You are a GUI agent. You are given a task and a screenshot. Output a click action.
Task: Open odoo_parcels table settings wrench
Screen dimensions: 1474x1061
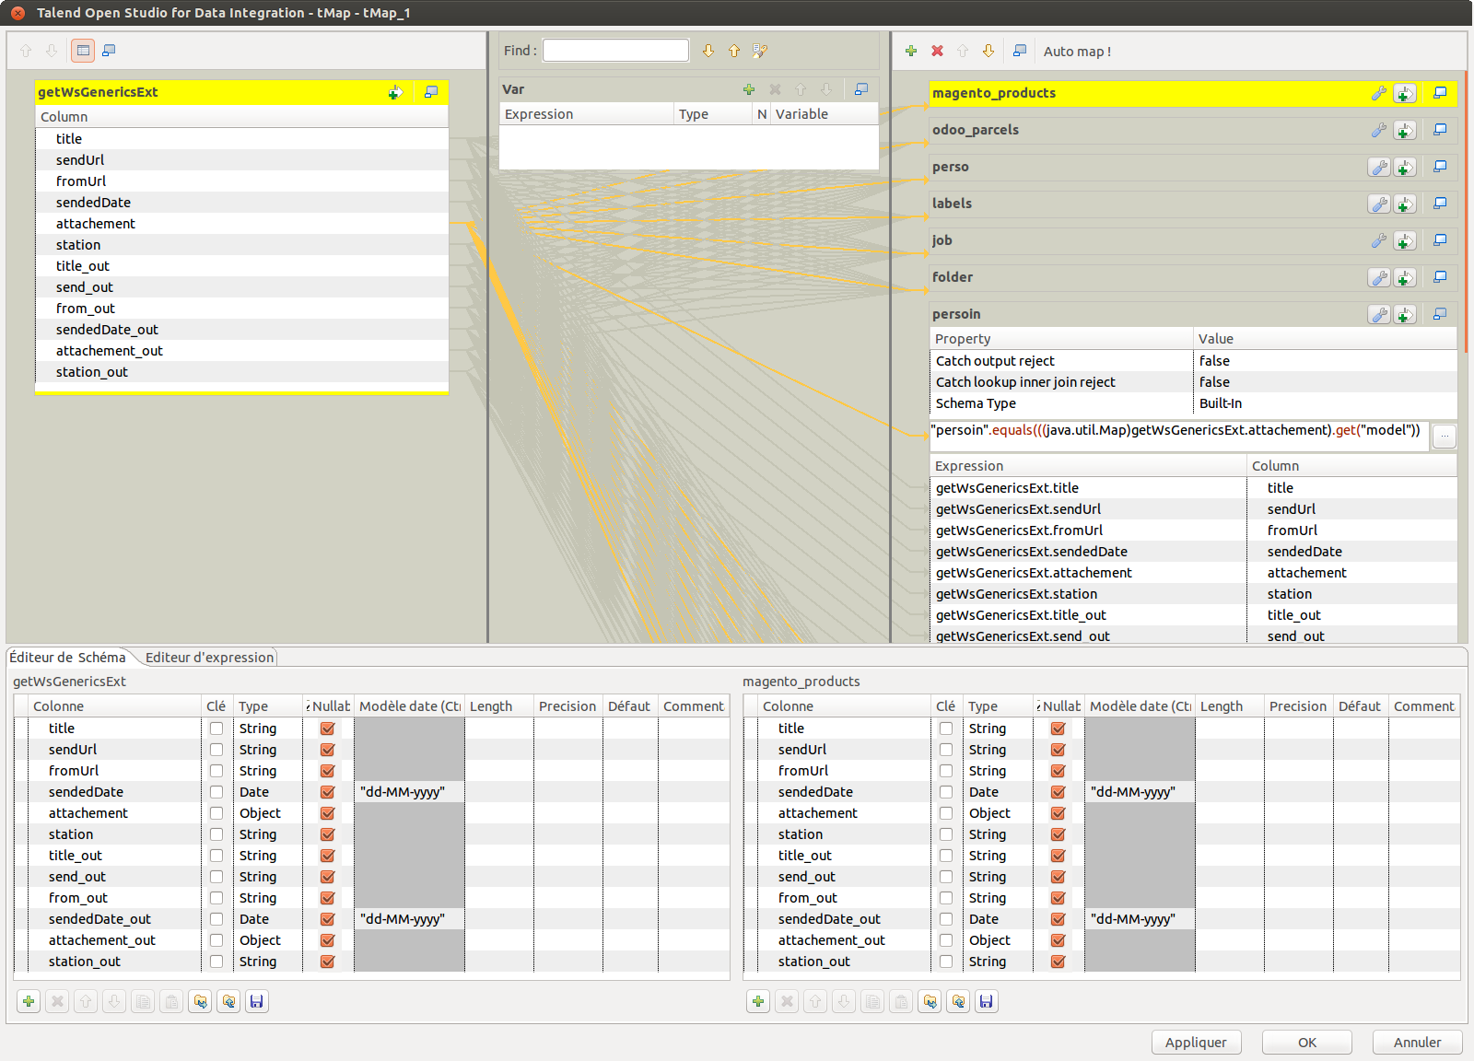[1379, 130]
